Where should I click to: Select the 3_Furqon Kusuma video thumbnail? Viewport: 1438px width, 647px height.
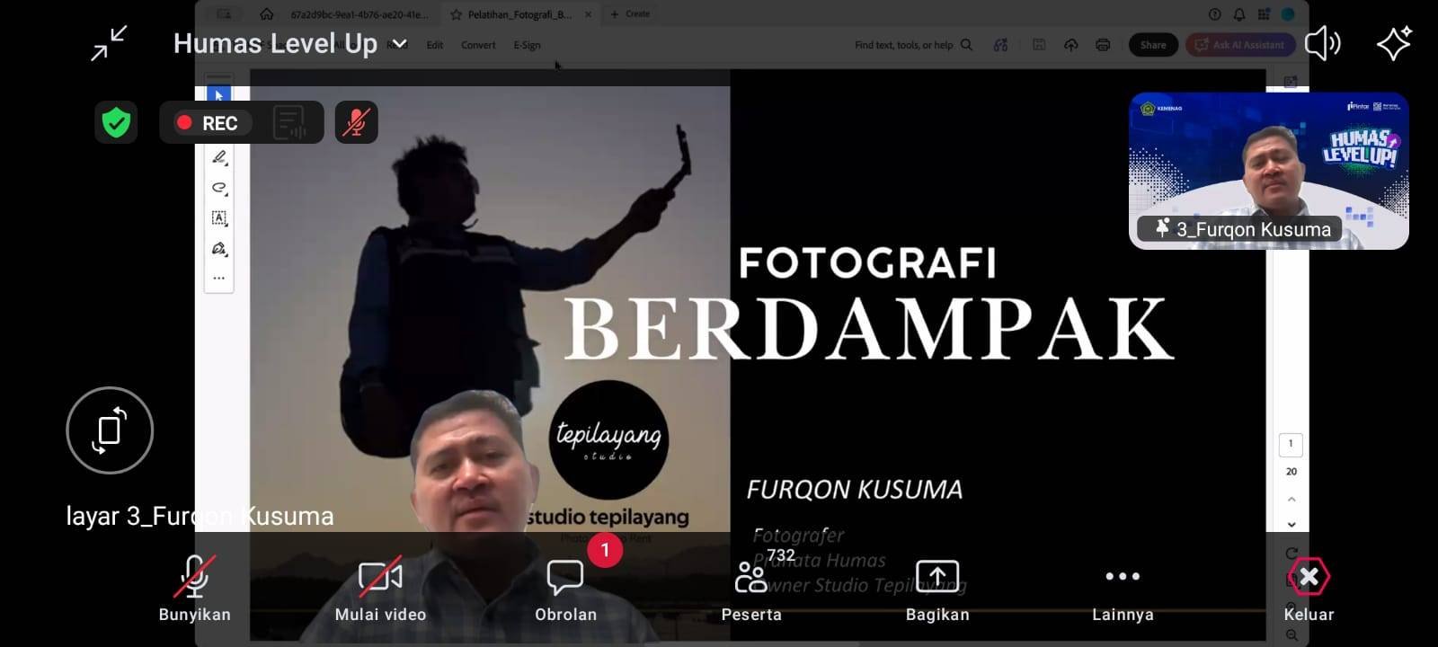point(1268,171)
